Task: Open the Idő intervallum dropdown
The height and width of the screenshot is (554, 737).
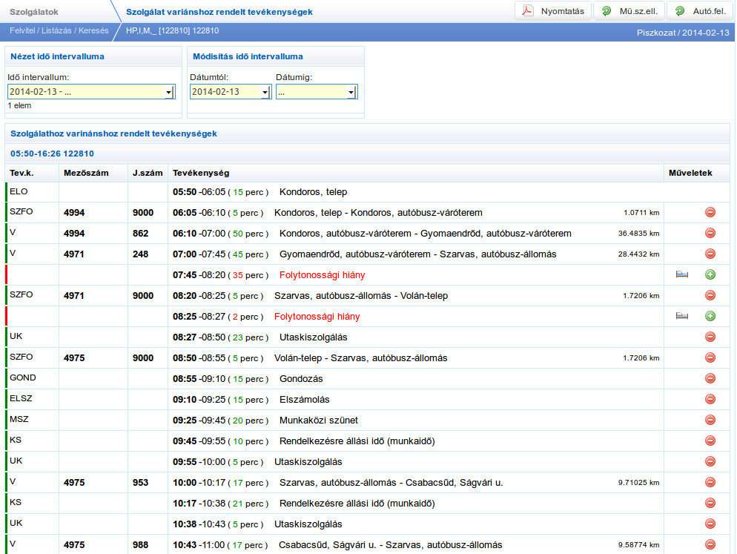Action: pos(91,92)
